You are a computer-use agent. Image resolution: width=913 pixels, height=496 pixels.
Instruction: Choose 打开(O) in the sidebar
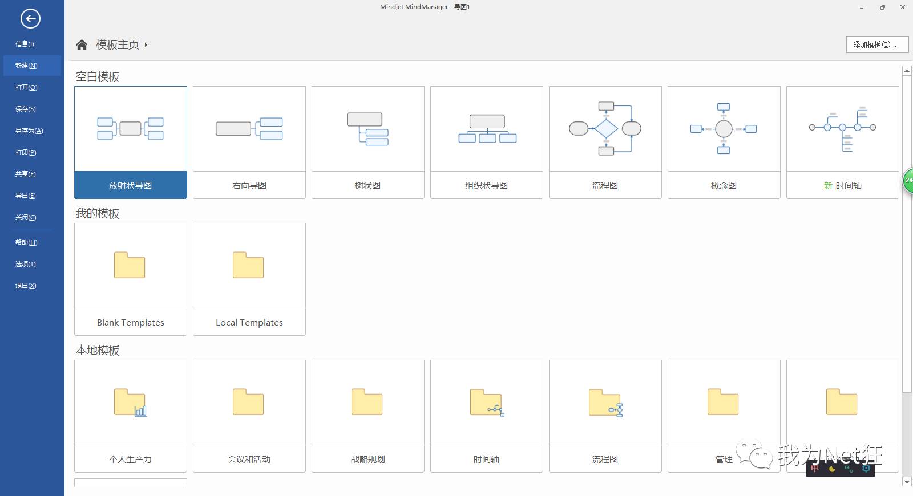tap(26, 87)
